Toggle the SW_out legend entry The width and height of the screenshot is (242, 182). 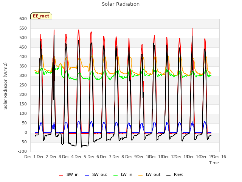pos(96,174)
